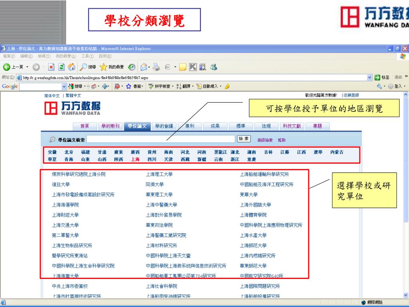
Task: Go back with the 上一頁 button
Action: (x=14, y=67)
